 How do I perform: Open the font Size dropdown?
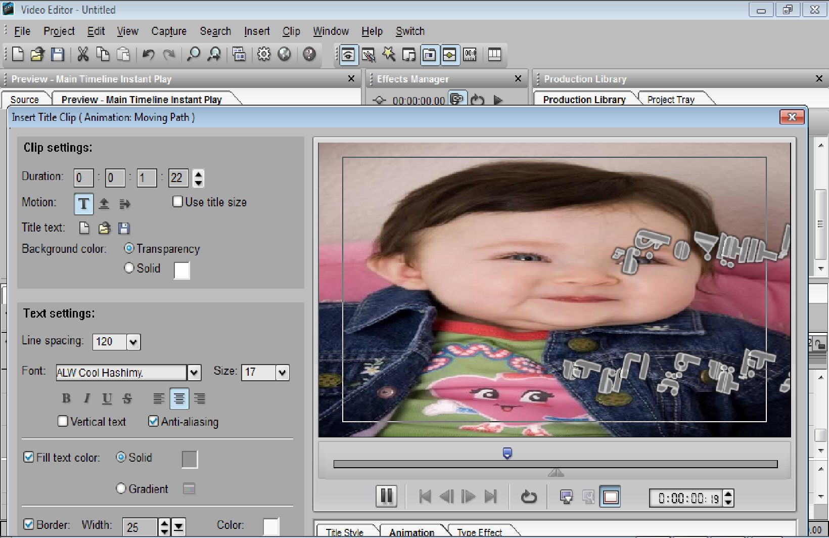click(x=282, y=373)
